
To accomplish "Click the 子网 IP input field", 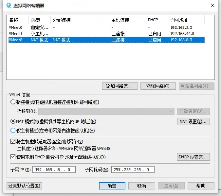I will click(54, 169).
